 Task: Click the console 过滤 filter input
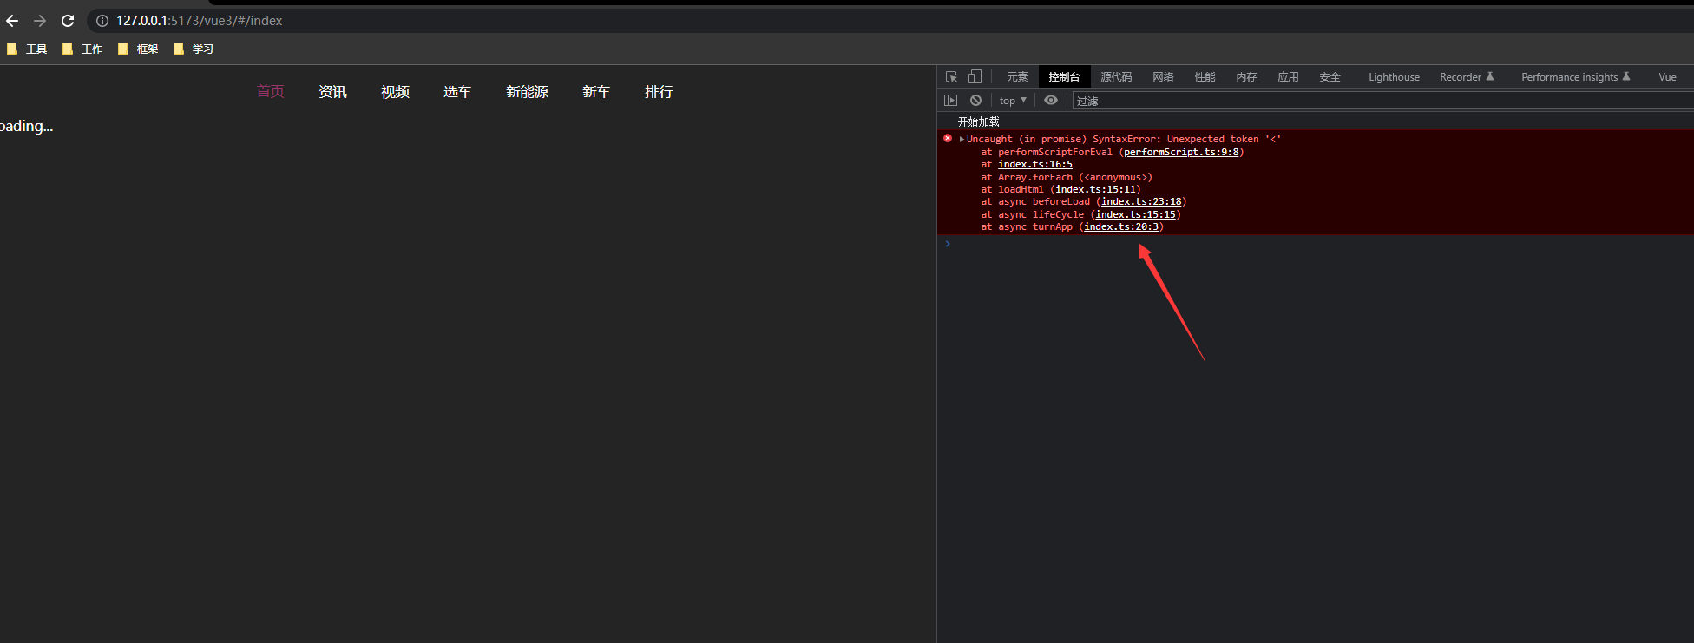click(x=1383, y=102)
